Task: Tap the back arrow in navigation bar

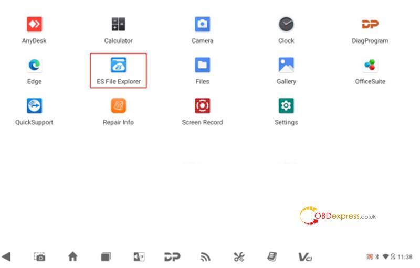Action: pos(6,256)
